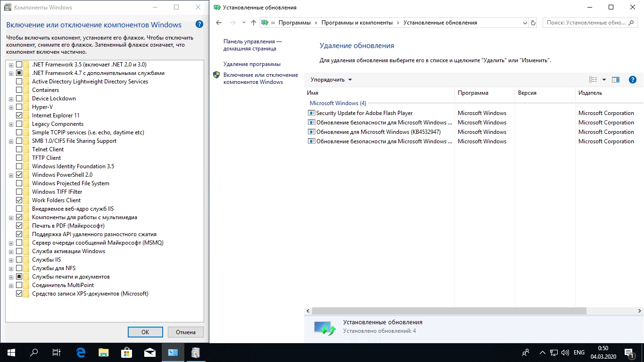Open People icon in system tray
Image resolution: width=644 pixels, height=362 pixels.
(526, 353)
